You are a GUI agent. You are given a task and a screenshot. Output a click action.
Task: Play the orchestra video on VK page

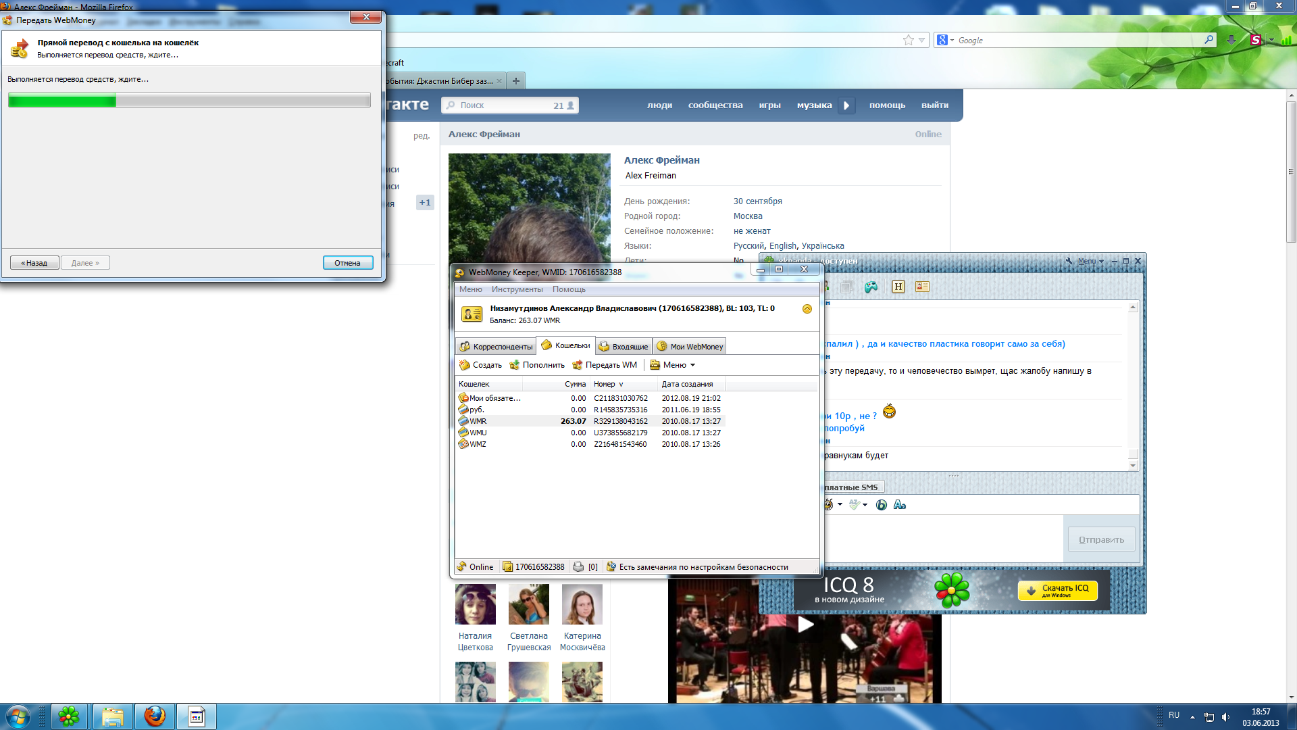pos(805,624)
